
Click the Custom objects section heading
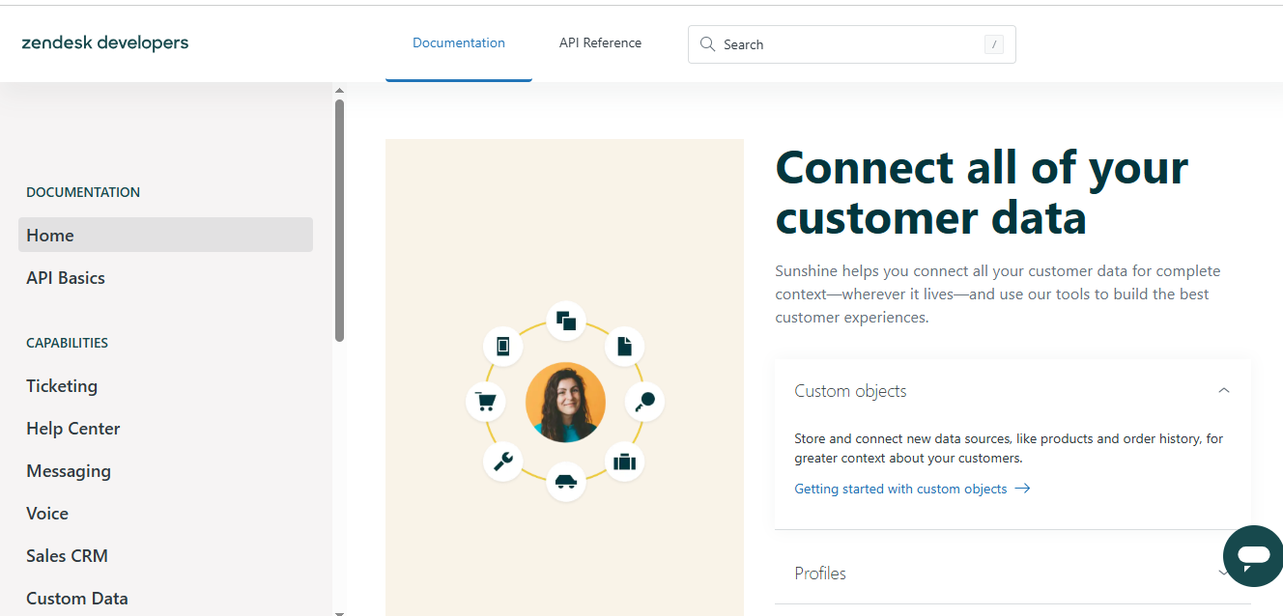(x=850, y=391)
